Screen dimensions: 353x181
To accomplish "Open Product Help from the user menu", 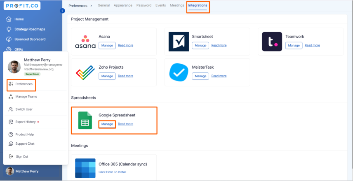I will coord(25,135).
